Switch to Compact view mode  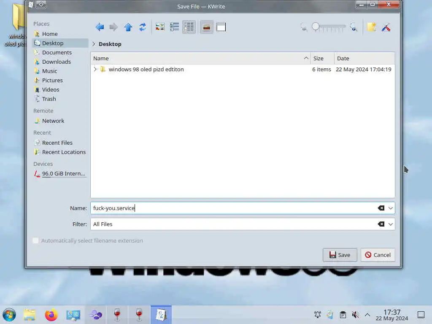pyautogui.click(x=174, y=27)
